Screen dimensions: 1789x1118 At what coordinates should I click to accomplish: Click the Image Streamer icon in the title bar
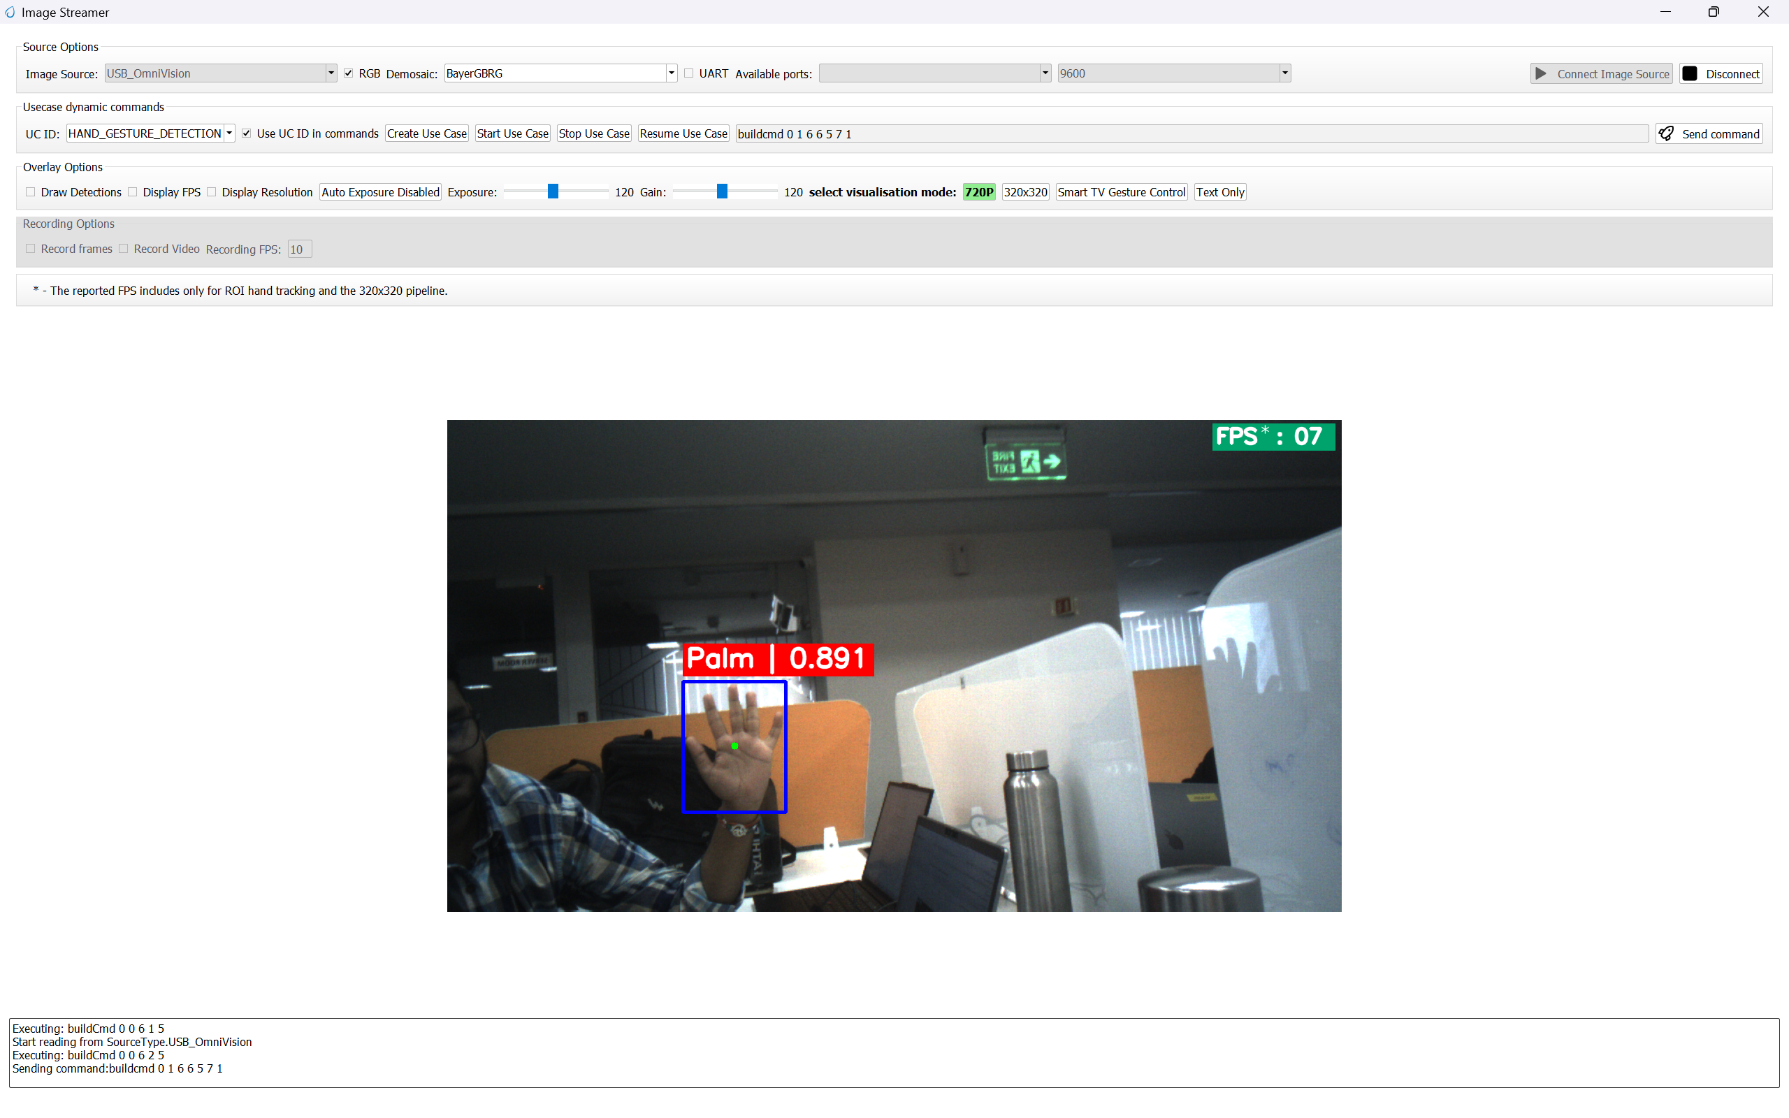(x=10, y=12)
